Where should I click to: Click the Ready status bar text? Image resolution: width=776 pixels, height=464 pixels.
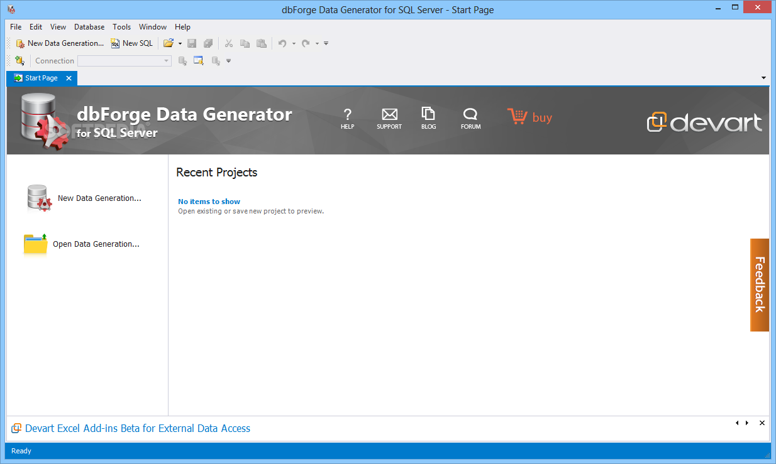click(21, 451)
